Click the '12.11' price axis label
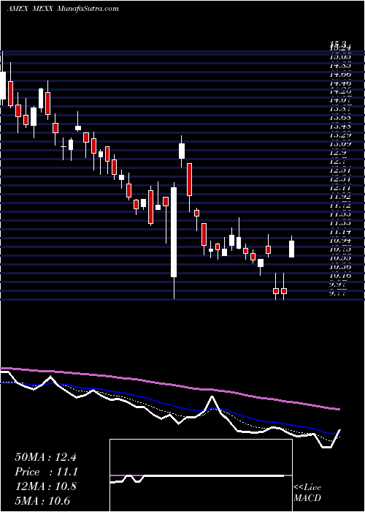The height and width of the screenshot is (512, 365). (340, 188)
